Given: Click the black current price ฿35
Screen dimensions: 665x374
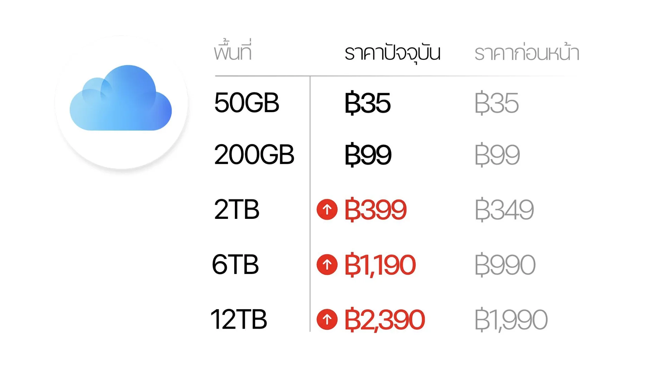Looking at the screenshot, I should (x=367, y=103).
